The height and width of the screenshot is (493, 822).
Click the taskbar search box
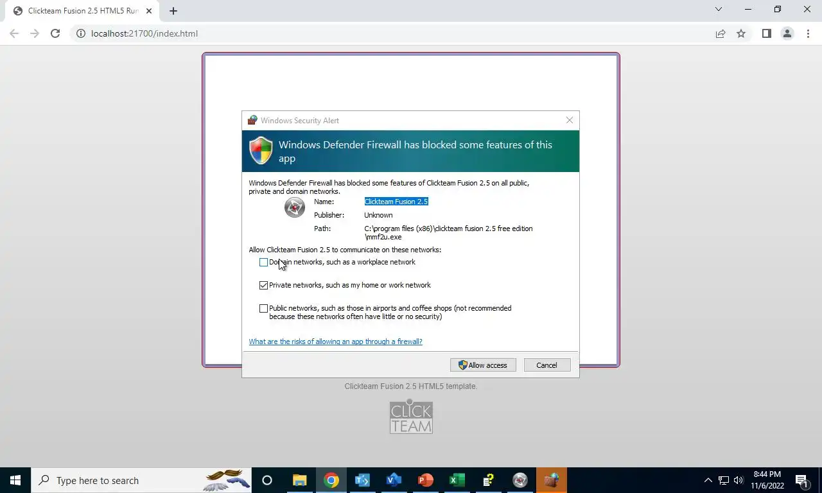(141, 480)
